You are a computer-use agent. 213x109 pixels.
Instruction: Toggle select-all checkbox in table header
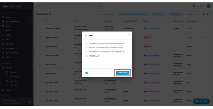[40, 21]
